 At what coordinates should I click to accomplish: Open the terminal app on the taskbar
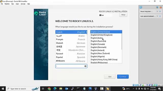tap(78, 89)
